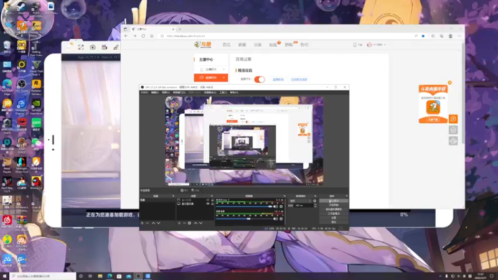Move the scene down in the Scenes panel
The height and width of the screenshot is (280, 498).
tap(159, 223)
